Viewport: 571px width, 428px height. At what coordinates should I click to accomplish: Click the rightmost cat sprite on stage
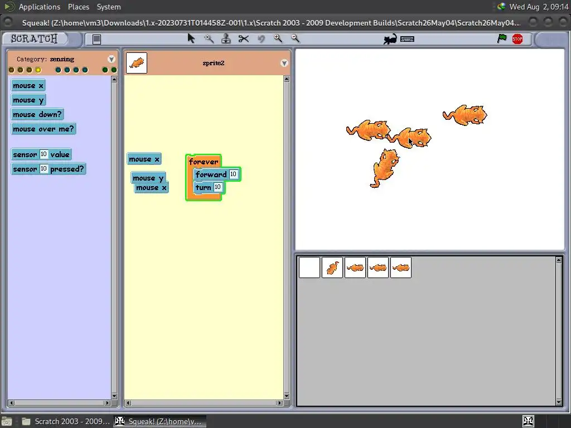coord(465,115)
